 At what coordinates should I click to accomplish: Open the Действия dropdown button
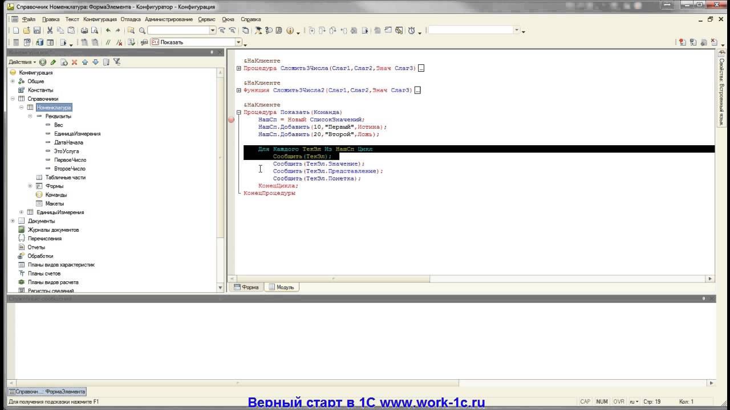[x=22, y=62]
